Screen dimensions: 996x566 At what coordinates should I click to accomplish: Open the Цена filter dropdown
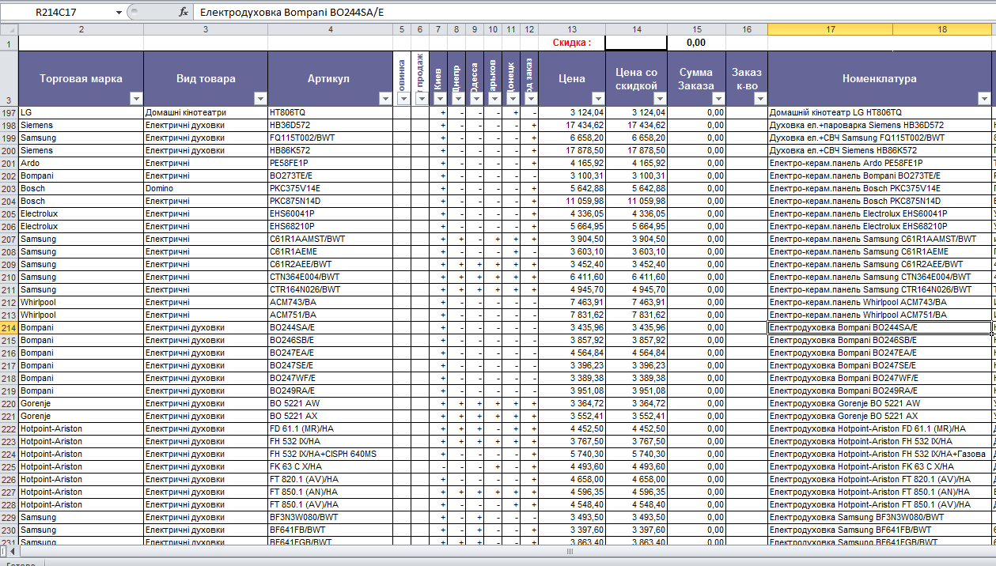pyautogui.click(x=597, y=99)
